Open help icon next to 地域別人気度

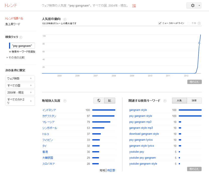coord(65,101)
